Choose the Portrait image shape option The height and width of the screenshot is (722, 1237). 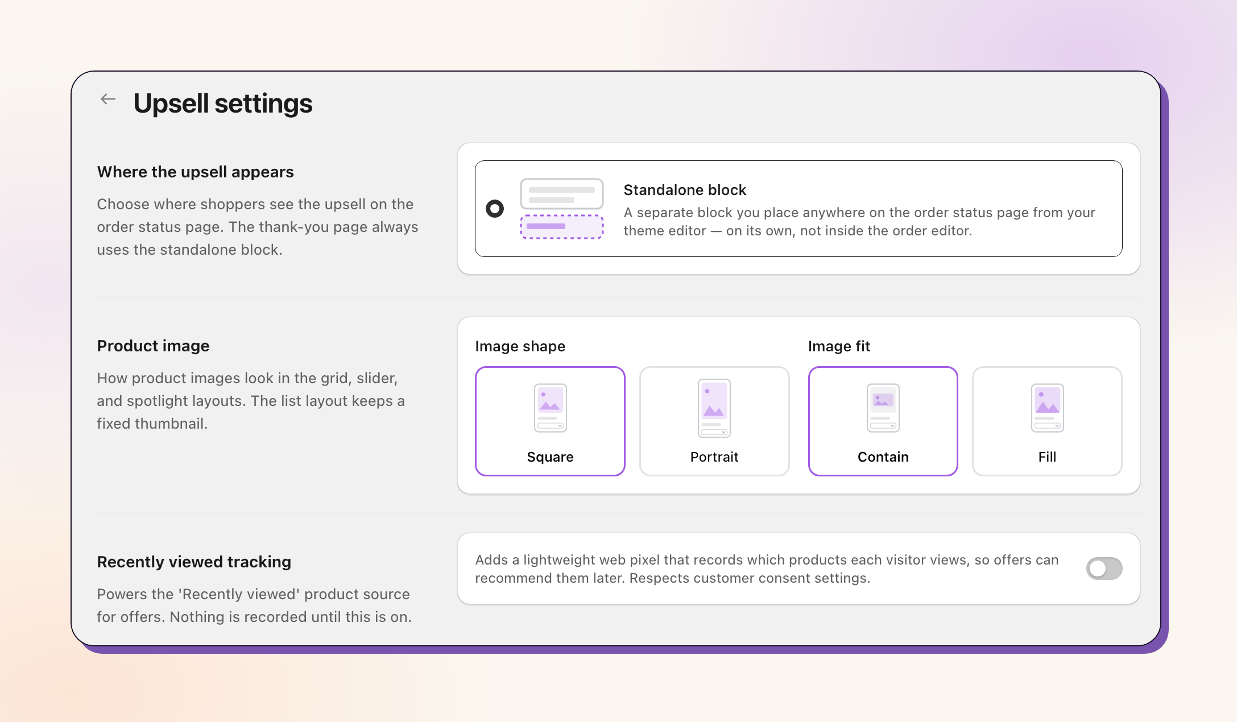point(714,421)
